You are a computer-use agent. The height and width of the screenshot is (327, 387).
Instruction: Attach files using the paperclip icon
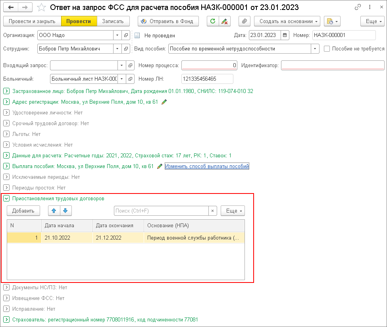pyautogui.click(x=245, y=21)
